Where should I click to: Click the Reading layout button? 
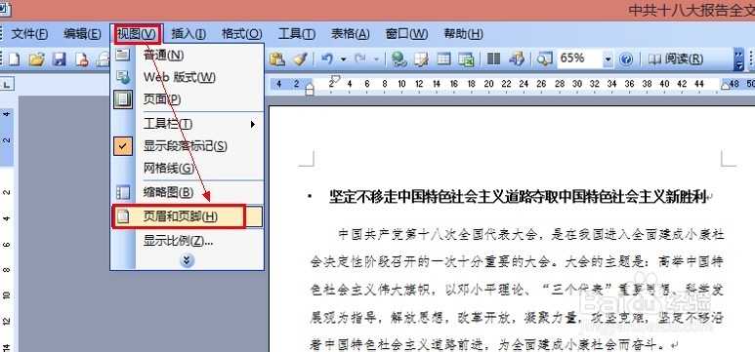tap(676, 59)
